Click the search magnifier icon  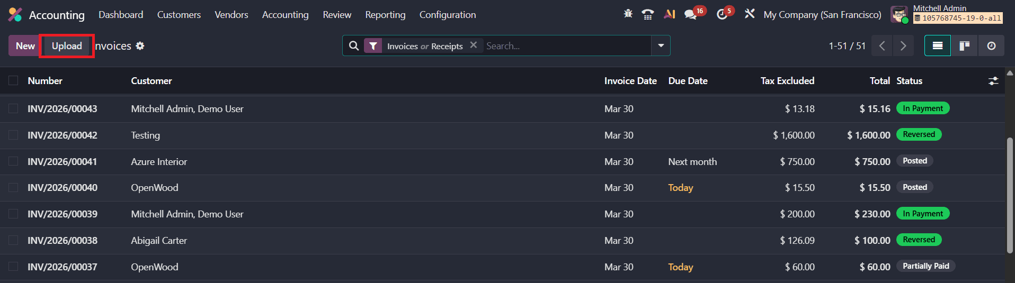click(x=354, y=46)
